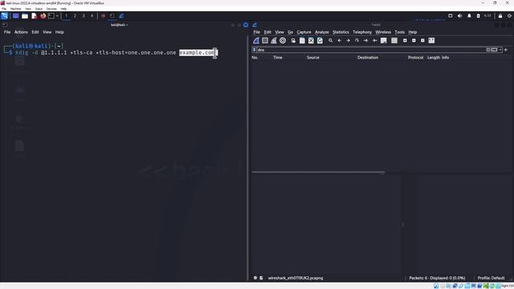This screenshot has width=514, height=289.
Task: Sort packets by Source column
Action: 312,58
